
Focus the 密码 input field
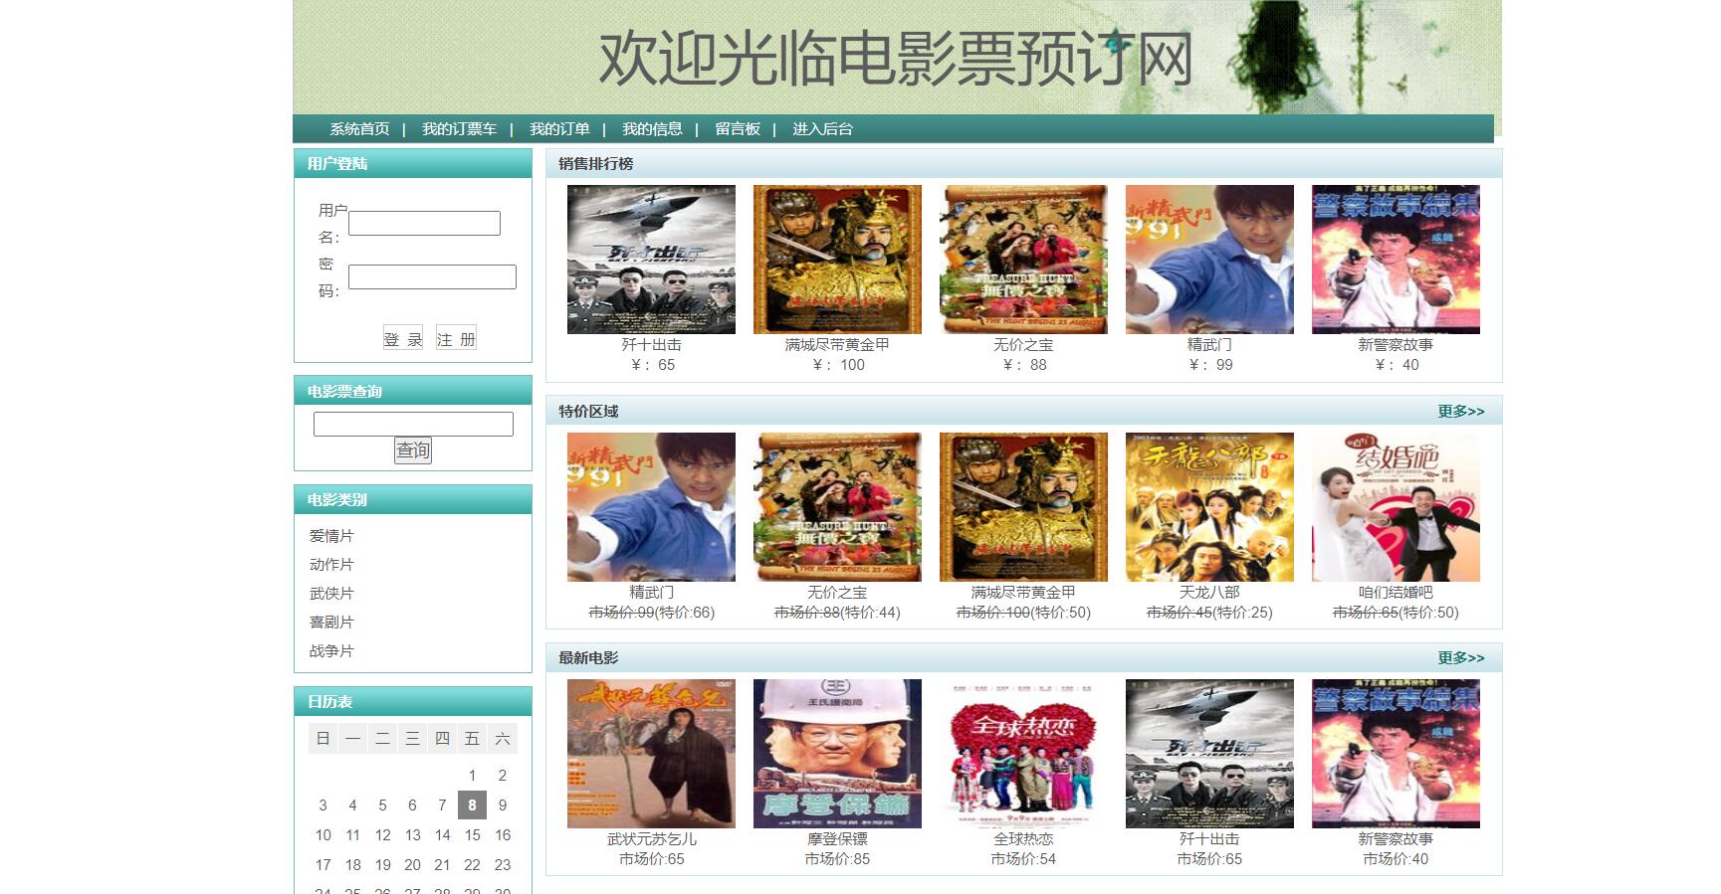click(x=432, y=276)
